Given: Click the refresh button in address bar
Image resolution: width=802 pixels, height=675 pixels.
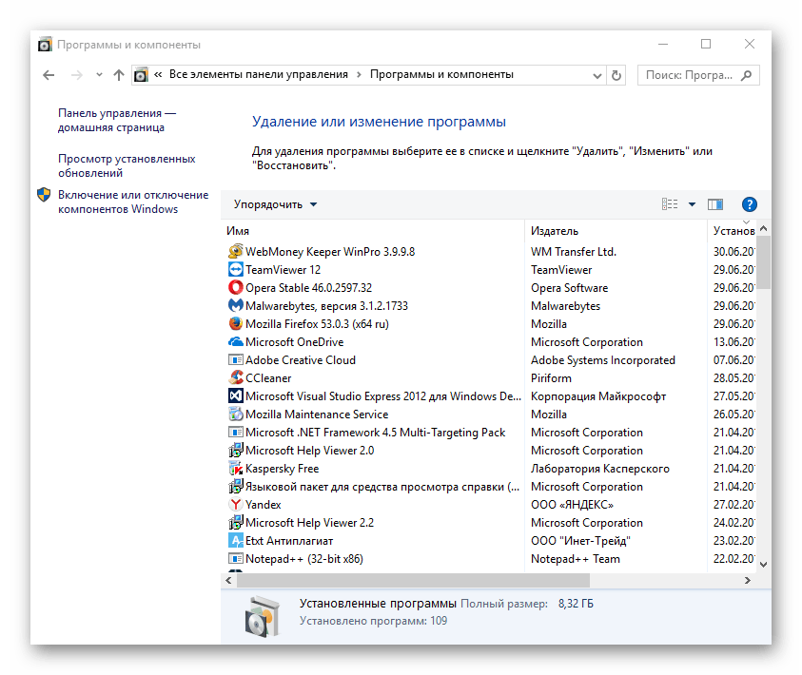Looking at the screenshot, I should pyautogui.click(x=616, y=74).
